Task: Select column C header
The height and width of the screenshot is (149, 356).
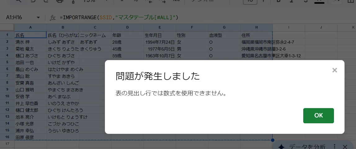Action: click(x=95, y=27)
